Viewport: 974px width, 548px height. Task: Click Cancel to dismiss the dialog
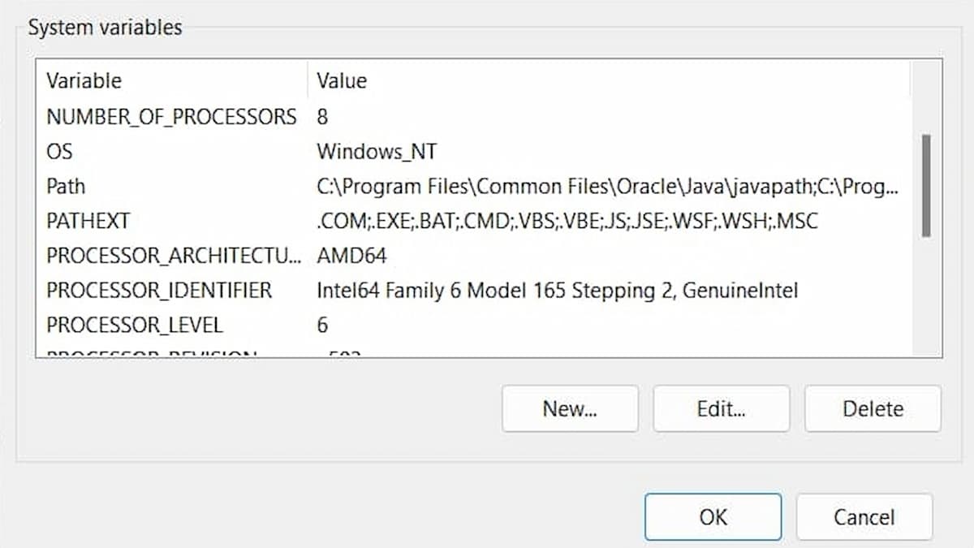tap(864, 517)
